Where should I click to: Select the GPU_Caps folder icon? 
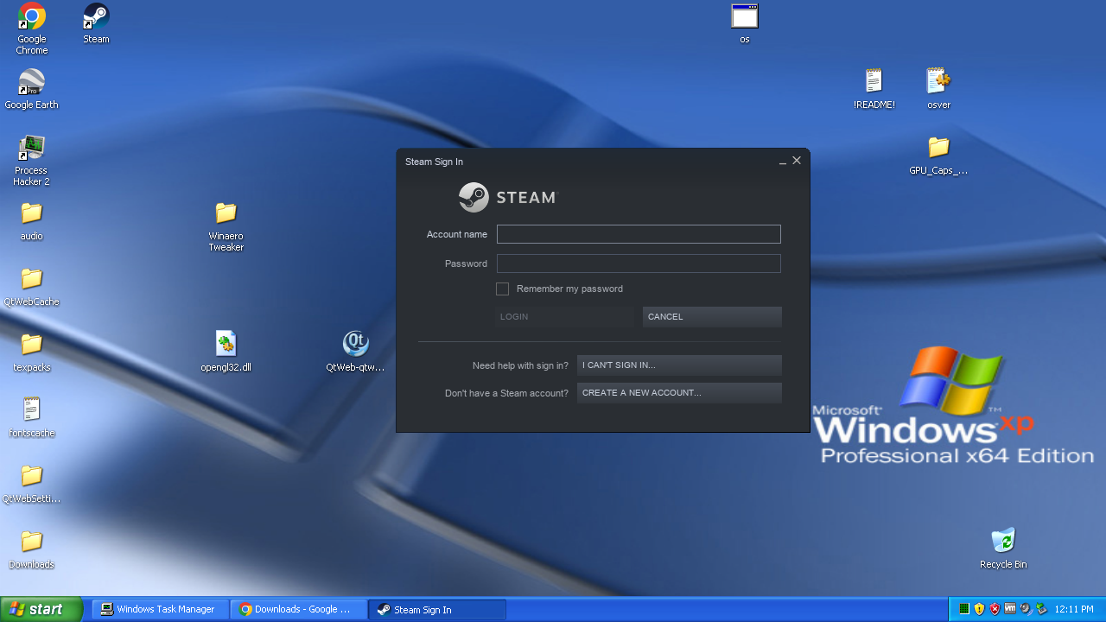(939, 148)
